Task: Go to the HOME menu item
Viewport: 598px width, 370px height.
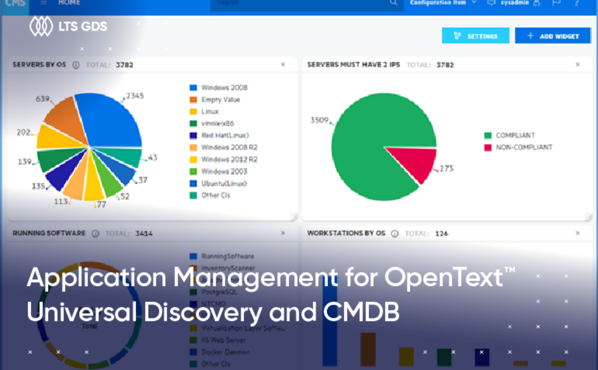Action: click(x=69, y=3)
